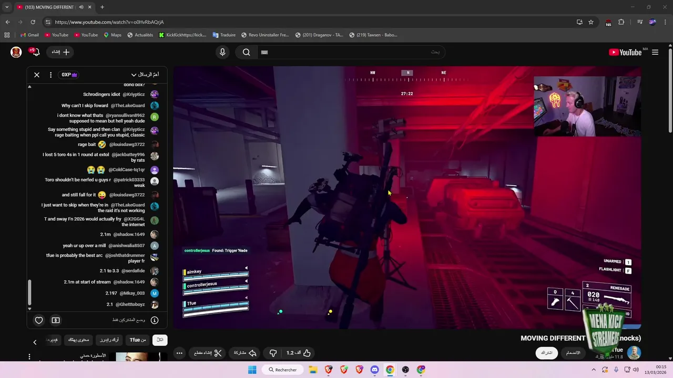The height and width of the screenshot is (378, 673).
Task: Select the 'content you like' filter chip
Action: [x=78, y=340]
